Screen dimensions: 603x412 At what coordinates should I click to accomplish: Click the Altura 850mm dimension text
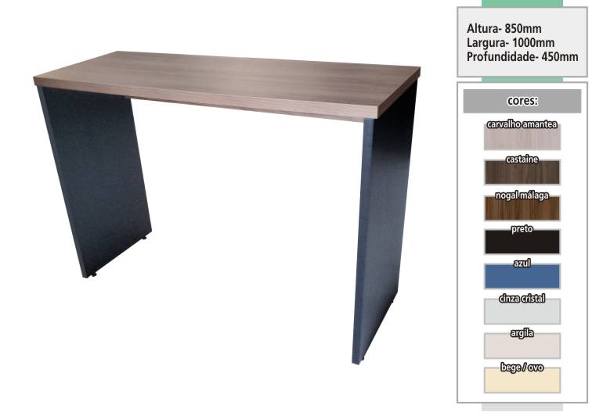pos(504,28)
